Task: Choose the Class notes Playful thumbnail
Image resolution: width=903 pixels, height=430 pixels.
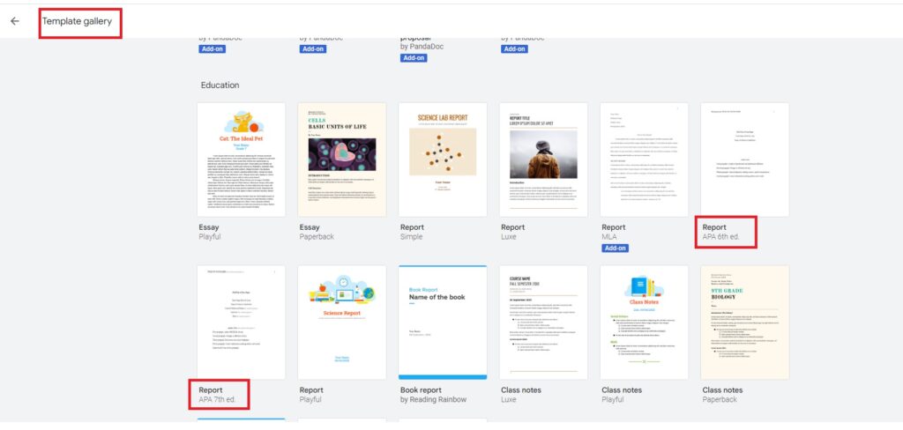Action: click(645, 322)
